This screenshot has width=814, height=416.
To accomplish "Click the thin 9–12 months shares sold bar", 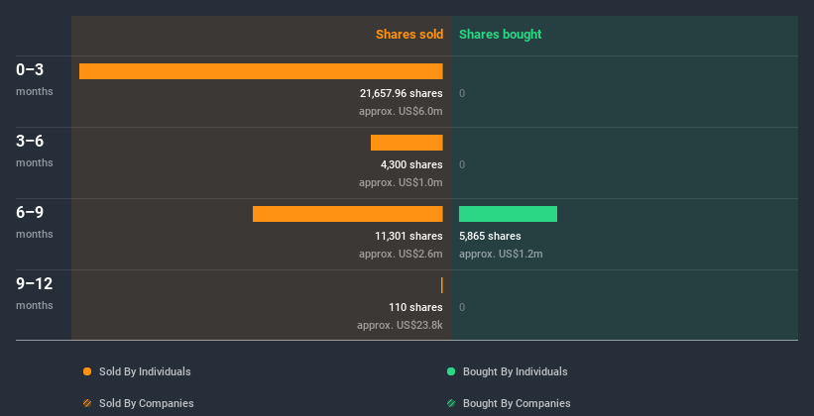I will [442, 285].
